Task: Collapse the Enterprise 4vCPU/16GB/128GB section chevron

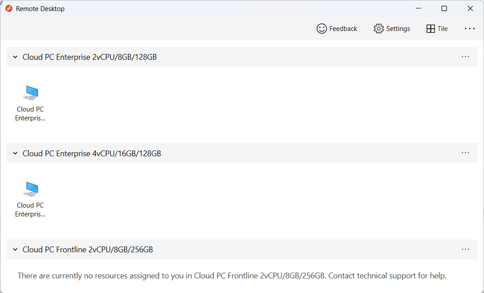Action: pyautogui.click(x=15, y=154)
